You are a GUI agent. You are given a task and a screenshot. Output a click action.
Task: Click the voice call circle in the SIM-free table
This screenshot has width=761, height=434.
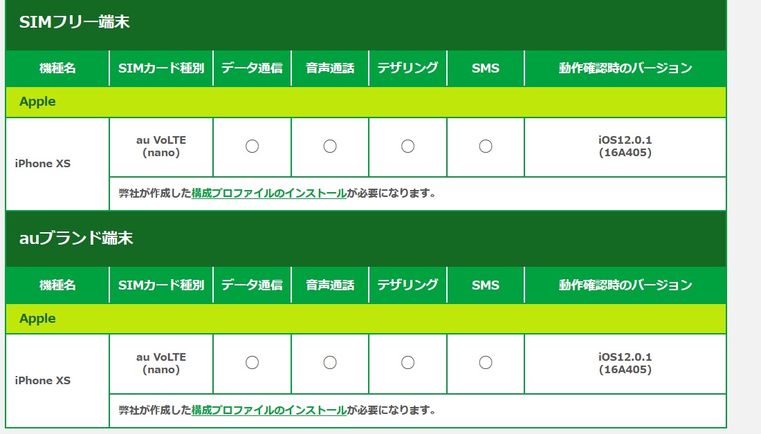[x=330, y=147]
